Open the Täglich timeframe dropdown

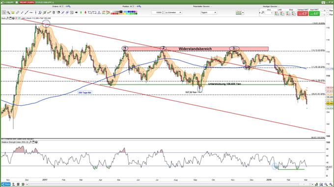click(209, 13)
